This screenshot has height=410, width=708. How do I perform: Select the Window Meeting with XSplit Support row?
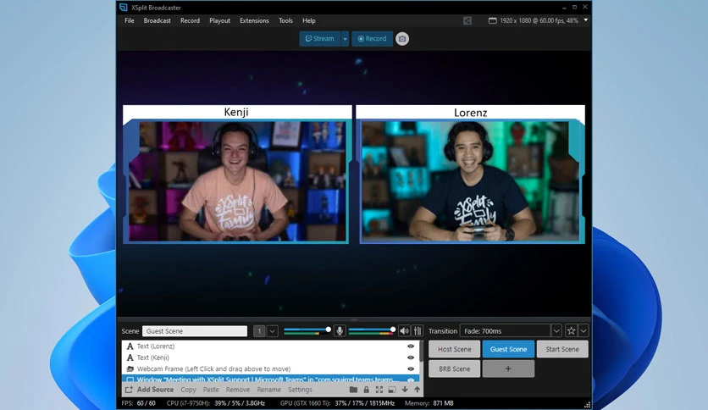pyautogui.click(x=270, y=380)
